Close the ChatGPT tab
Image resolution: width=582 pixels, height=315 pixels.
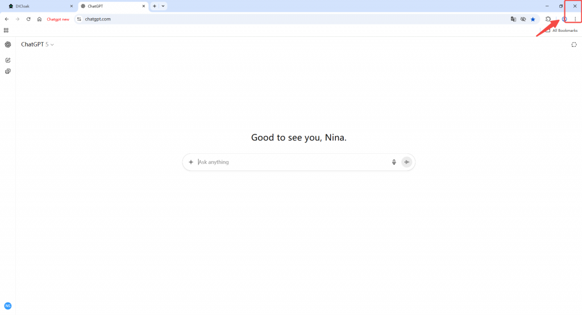[x=144, y=6]
